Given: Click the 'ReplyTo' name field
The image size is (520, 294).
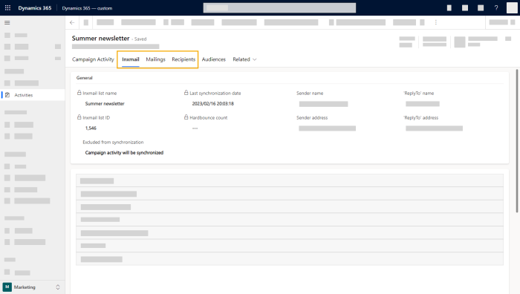Looking at the screenshot, I should pyautogui.click(x=423, y=104).
